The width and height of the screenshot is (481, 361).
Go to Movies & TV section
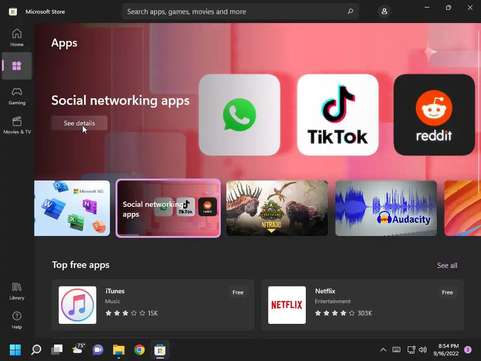tap(17, 125)
